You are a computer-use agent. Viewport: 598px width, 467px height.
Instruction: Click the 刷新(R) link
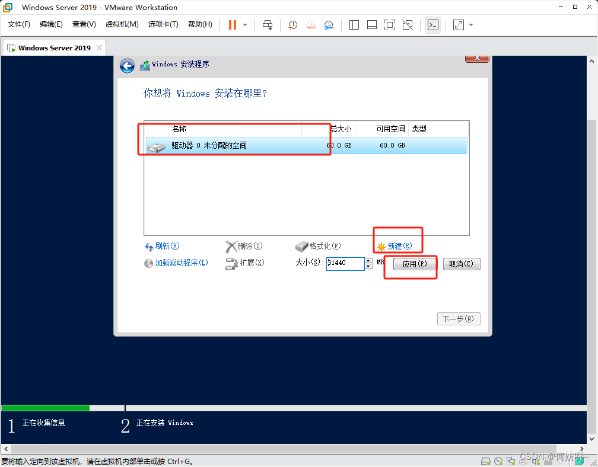pyautogui.click(x=162, y=246)
